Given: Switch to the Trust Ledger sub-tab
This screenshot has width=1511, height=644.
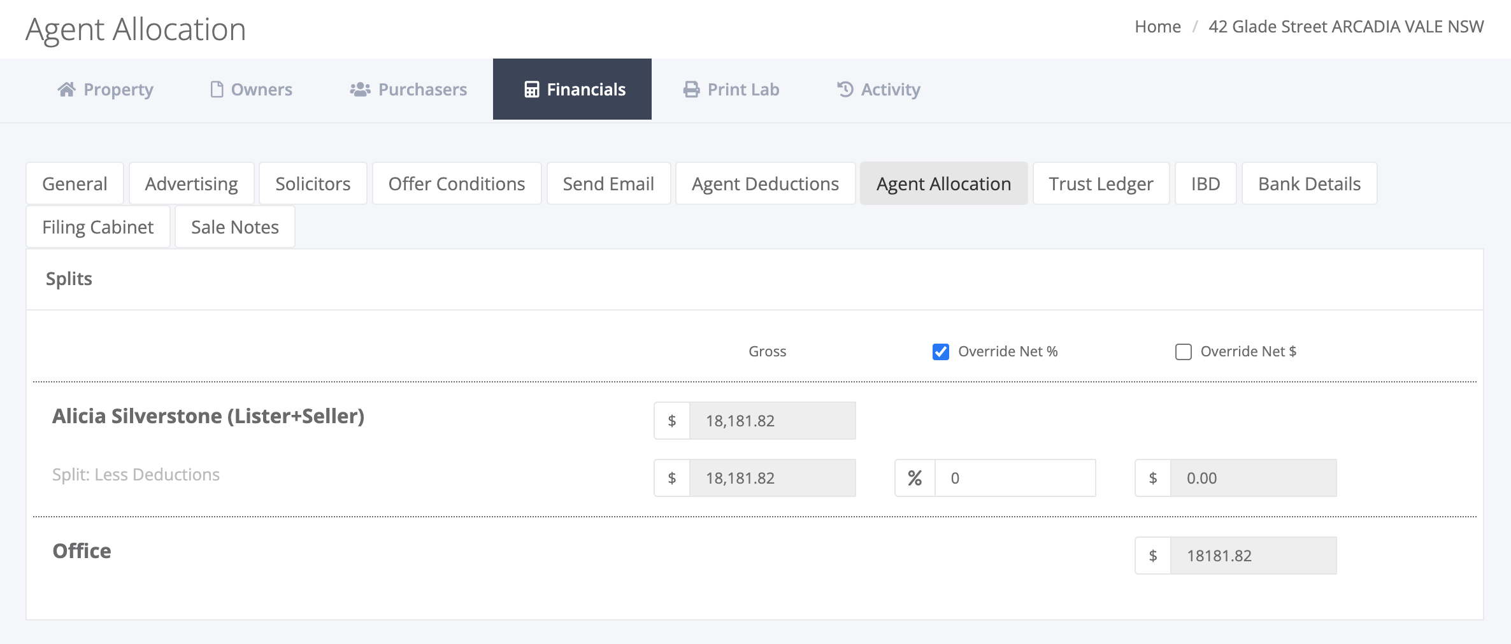Looking at the screenshot, I should coord(1101,184).
